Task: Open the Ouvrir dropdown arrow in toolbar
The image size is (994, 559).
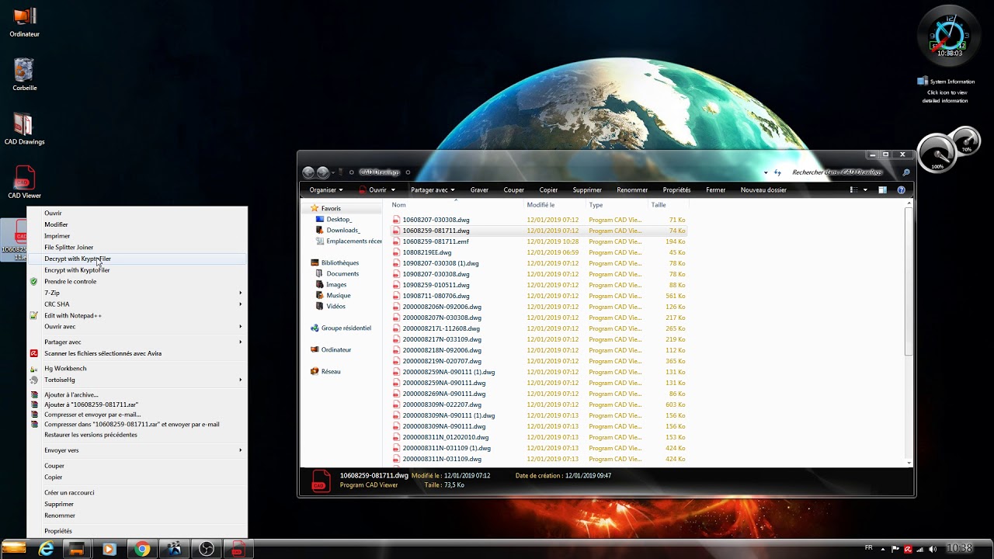Action: 393,189
